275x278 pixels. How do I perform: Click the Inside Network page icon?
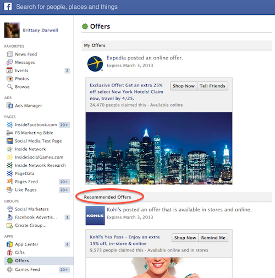[x=9, y=149]
